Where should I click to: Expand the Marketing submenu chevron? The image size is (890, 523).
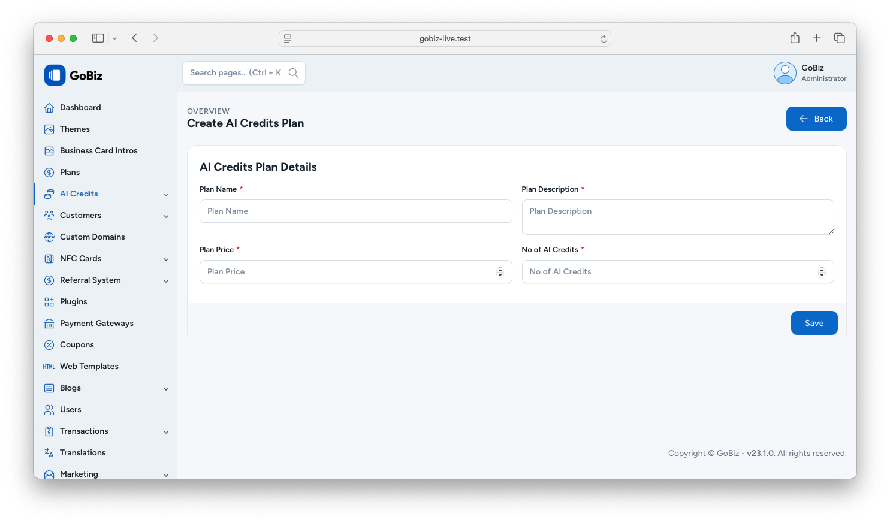pos(166,475)
